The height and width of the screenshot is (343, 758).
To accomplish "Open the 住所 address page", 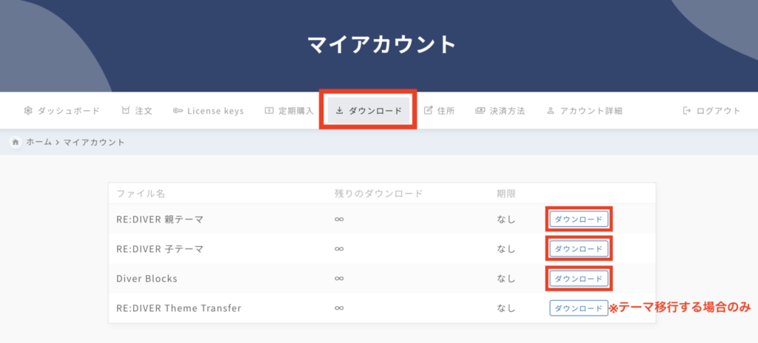I will (x=439, y=111).
